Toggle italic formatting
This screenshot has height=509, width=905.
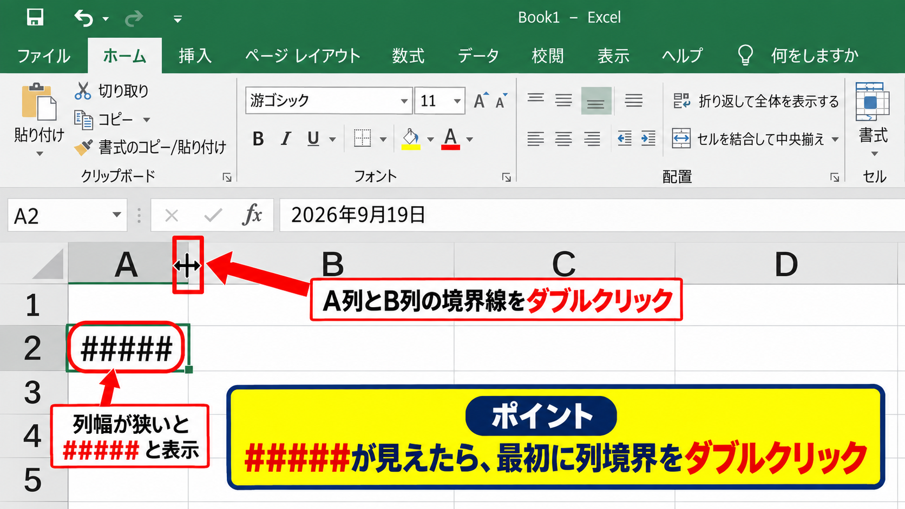click(286, 139)
